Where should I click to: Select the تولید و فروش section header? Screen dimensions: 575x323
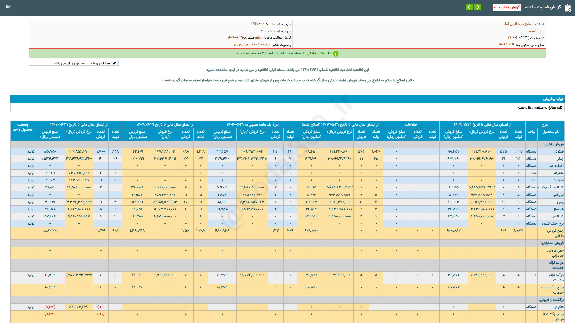553,99
